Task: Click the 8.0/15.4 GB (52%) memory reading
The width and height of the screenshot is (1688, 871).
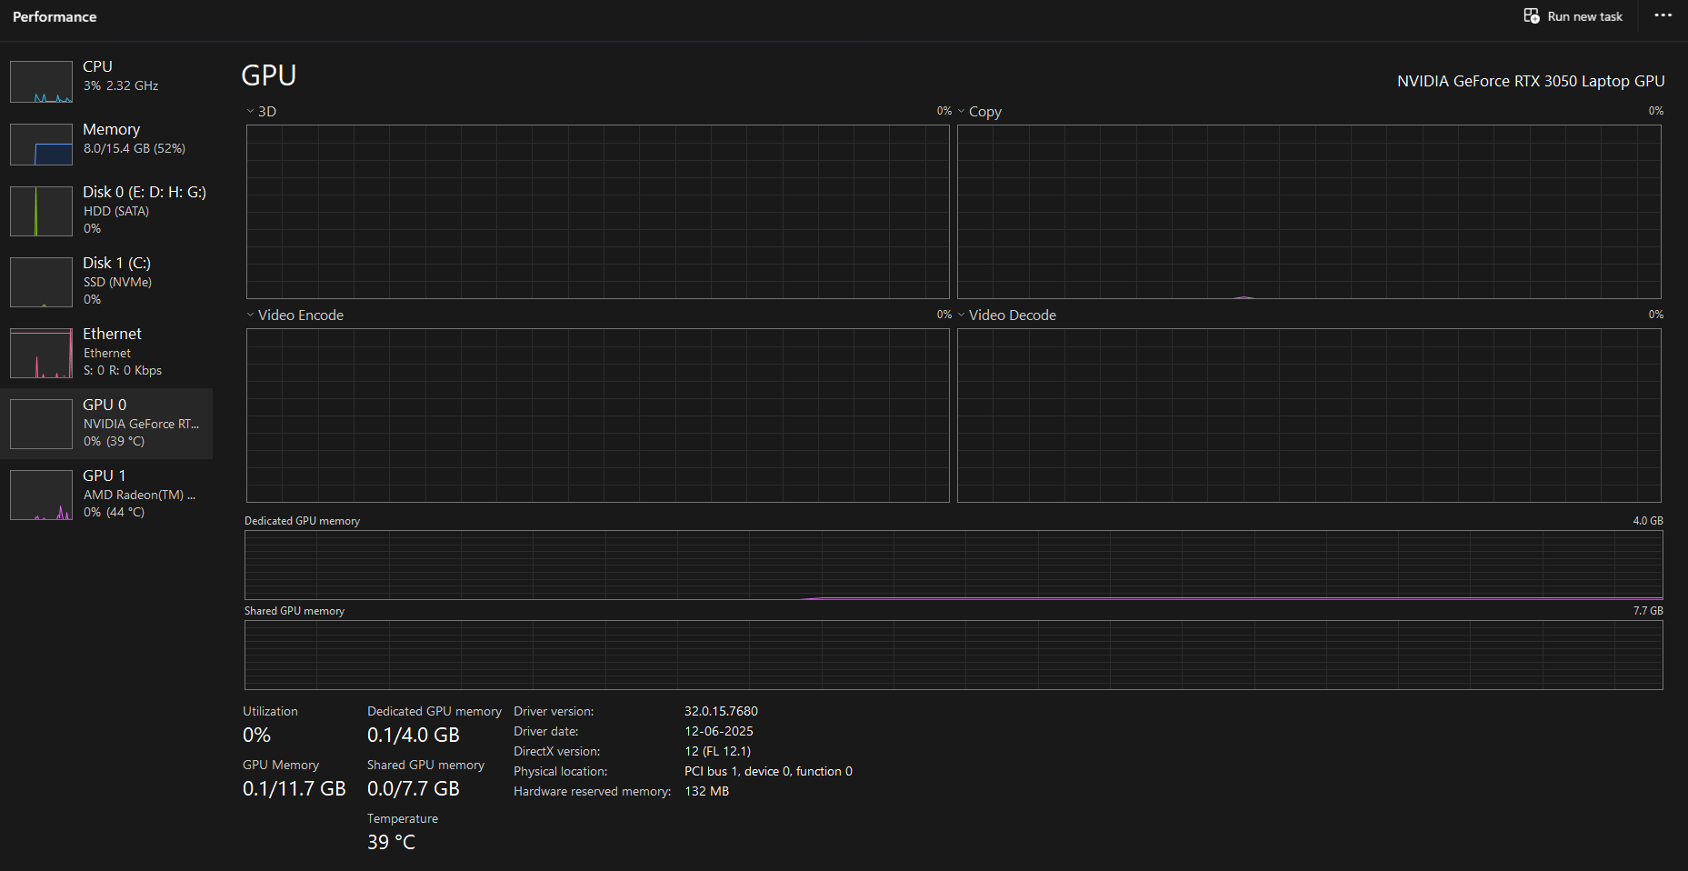Action: coord(135,148)
